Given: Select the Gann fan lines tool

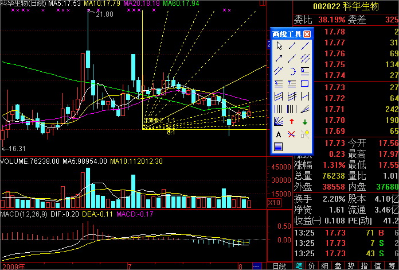Looking at the screenshot, I should point(279,121).
